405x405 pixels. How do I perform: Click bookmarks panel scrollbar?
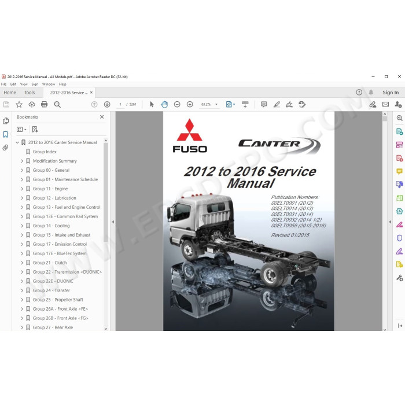coord(106,193)
